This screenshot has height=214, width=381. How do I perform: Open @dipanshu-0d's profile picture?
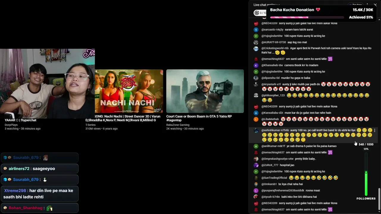click(x=256, y=78)
